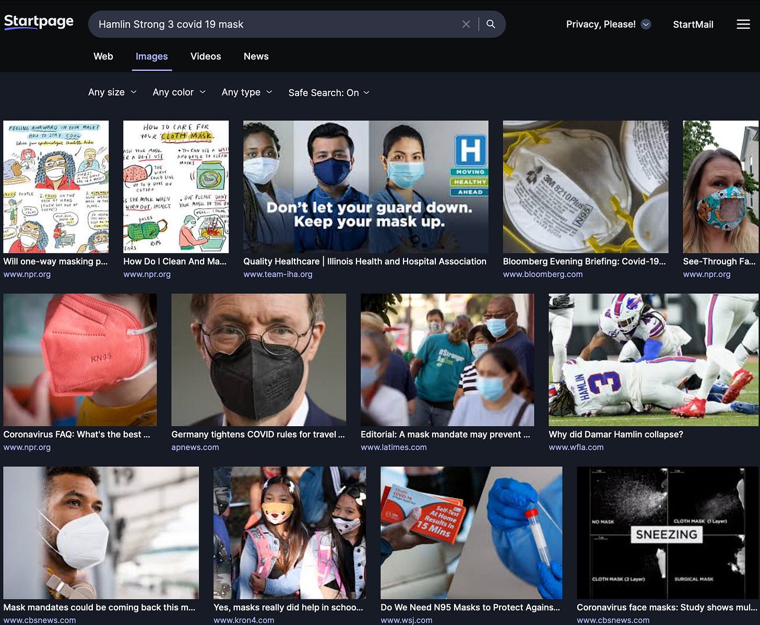Visit www.npr.org link under one-way masking
The image size is (760, 625).
click(27, 274)
